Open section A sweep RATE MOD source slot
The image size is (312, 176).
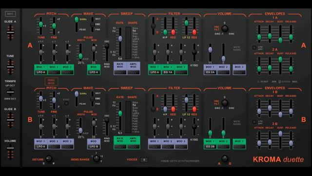click(x=120, y=72)
